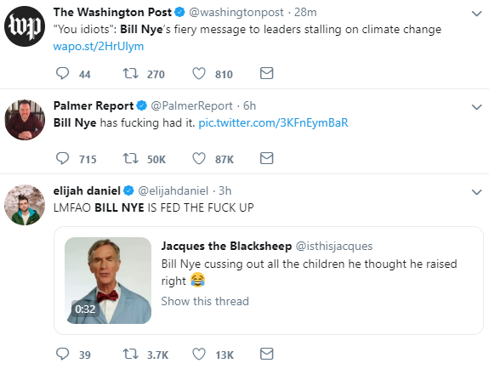Click Show this thread

(x=205, y=301)
